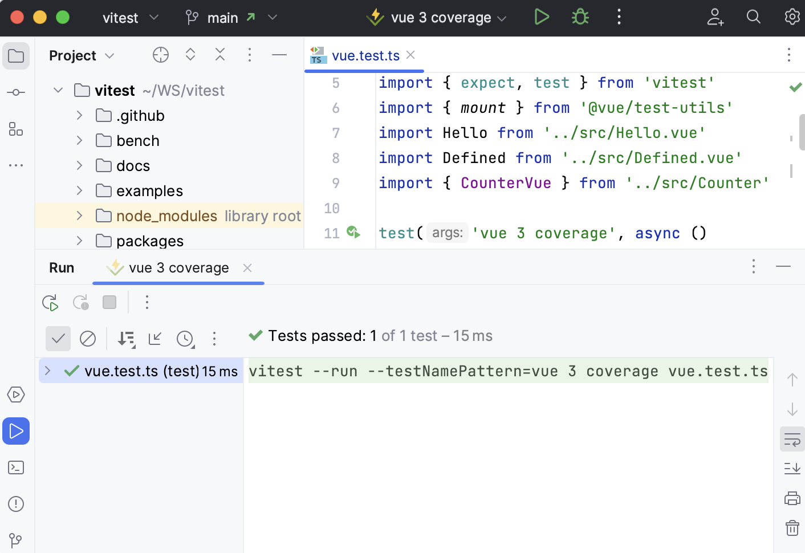Open the sort tests dropdown
The height and width of the screenshot is (553, 805).
click(x=126, y=339)
